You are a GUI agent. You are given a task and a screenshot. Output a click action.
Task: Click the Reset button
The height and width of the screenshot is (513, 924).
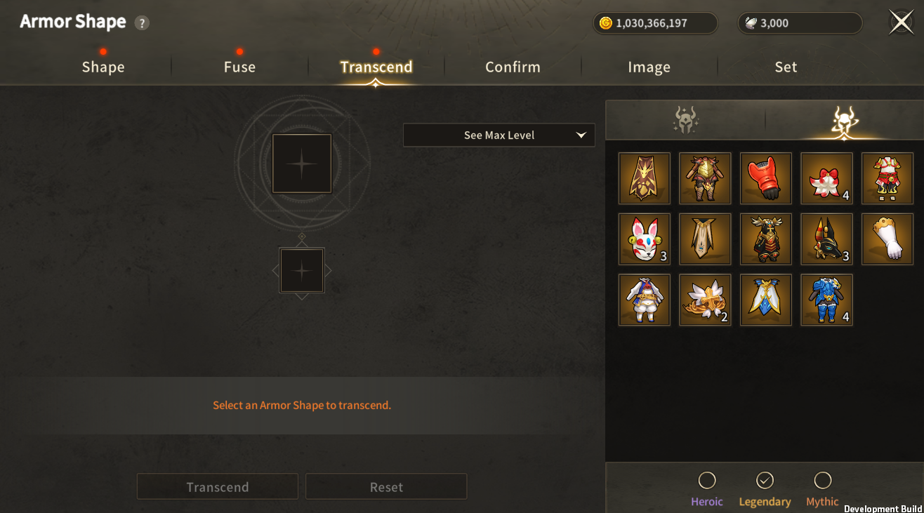coord(386,486)
